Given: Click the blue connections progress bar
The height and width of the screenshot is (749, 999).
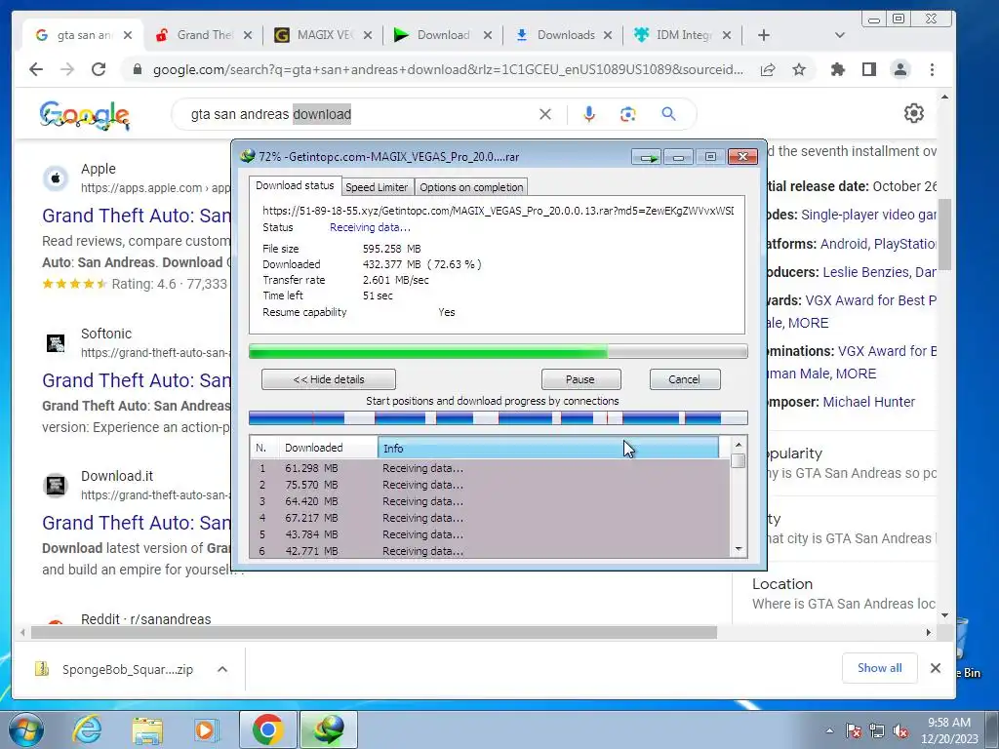Looking at the screenshot, I should 499,417.
